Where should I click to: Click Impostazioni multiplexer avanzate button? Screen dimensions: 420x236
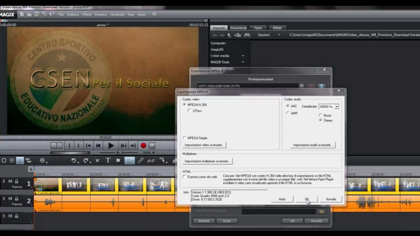coord(207,161)
